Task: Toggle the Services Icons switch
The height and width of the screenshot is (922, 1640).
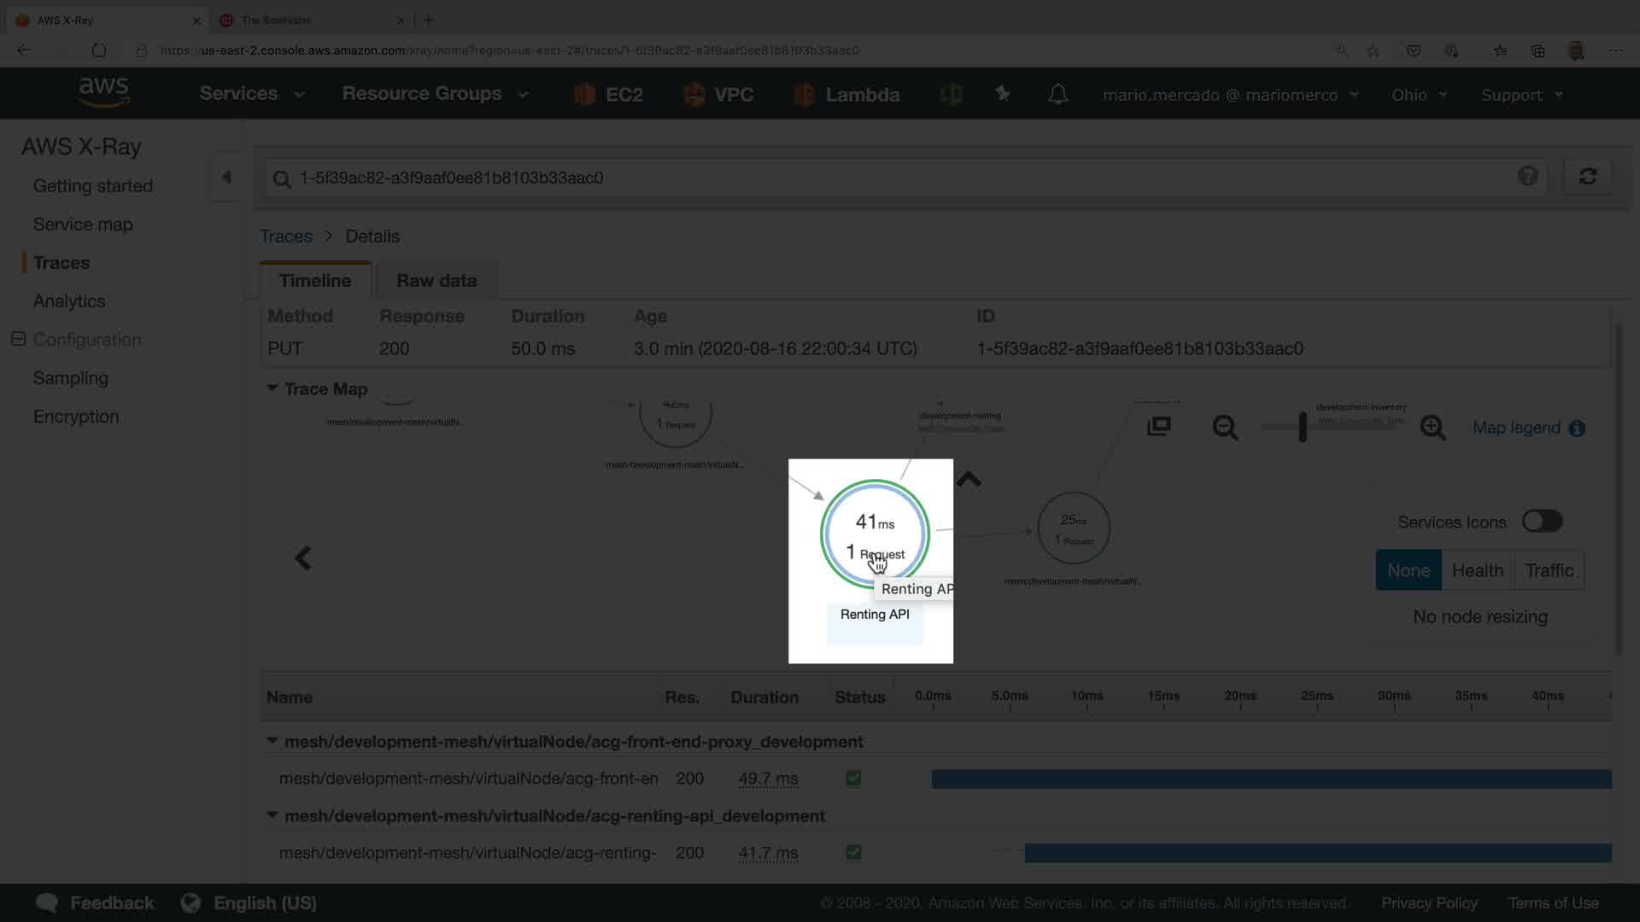Action: pyautogui.click(x=1542, y=522)
